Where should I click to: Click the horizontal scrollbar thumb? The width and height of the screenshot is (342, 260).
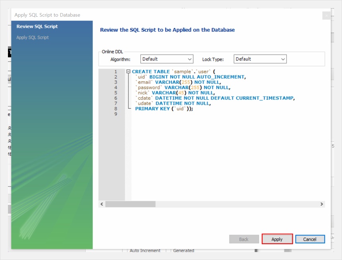[130, 204]
